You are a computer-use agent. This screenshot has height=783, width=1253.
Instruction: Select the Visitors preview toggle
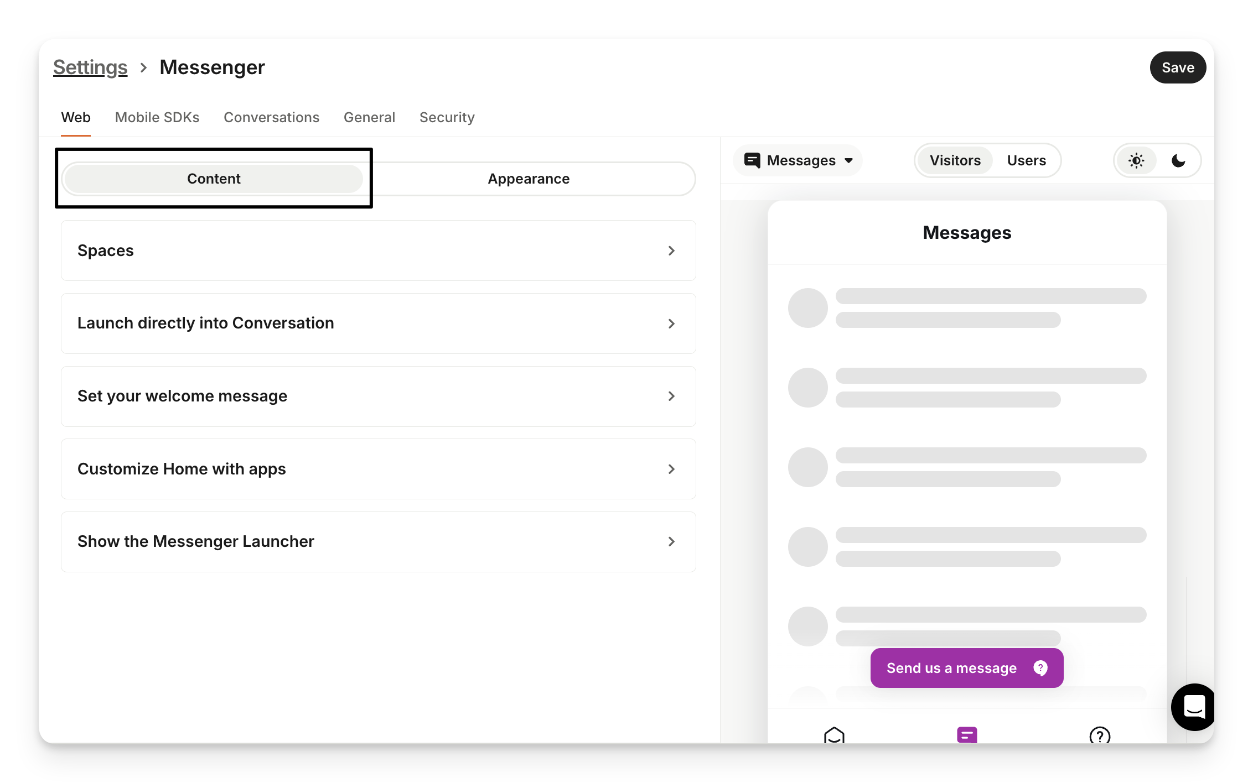955,160
